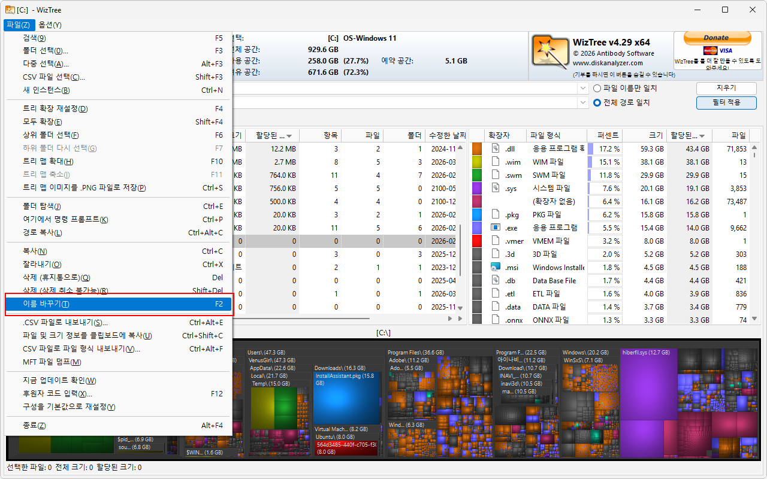This screenshot has height=479, width=767.
Task: Choose '폴더 선택(O)...' menu entry
Action: pyautogui.click(x=118, y=51)
